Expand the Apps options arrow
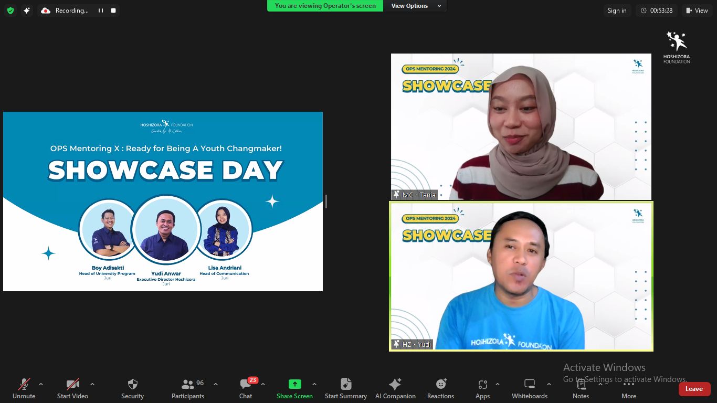 click(x=498, y=384)
